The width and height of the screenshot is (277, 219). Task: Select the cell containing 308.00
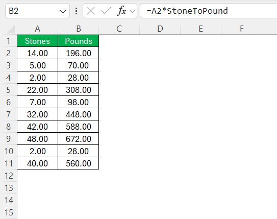(79, 90)
